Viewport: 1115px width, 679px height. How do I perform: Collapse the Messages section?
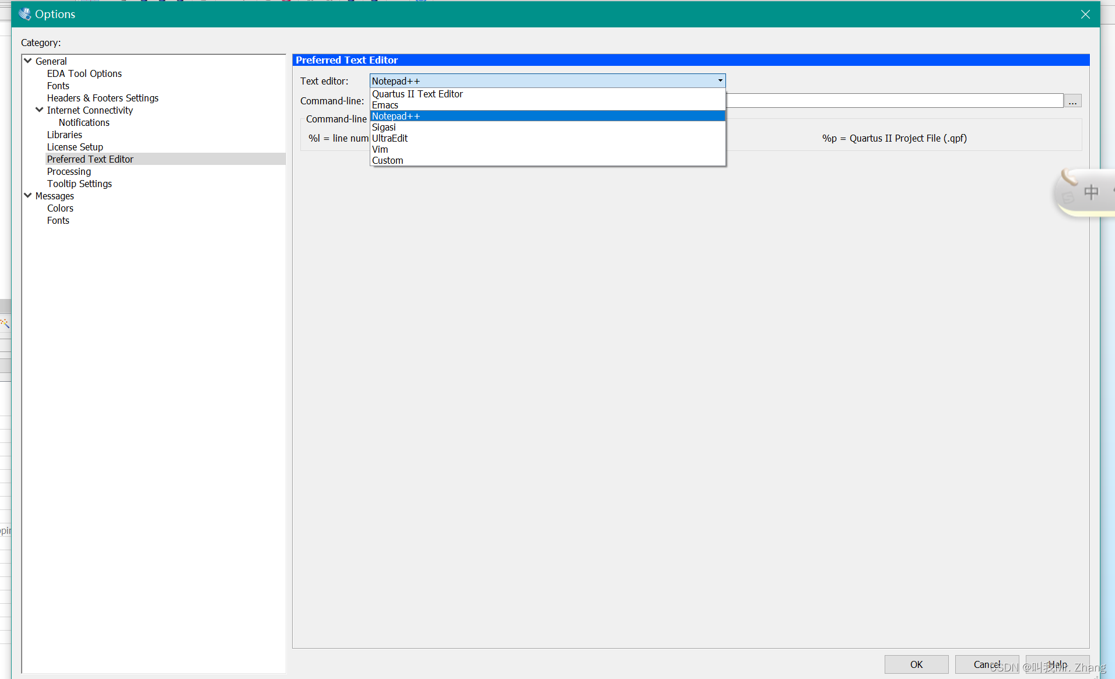click(x=27, y=196)
